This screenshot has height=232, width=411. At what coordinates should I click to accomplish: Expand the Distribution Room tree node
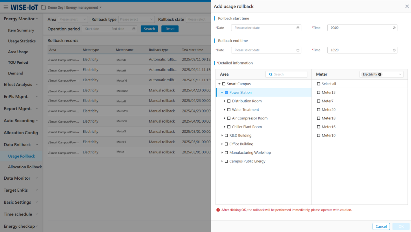(225, 101)
